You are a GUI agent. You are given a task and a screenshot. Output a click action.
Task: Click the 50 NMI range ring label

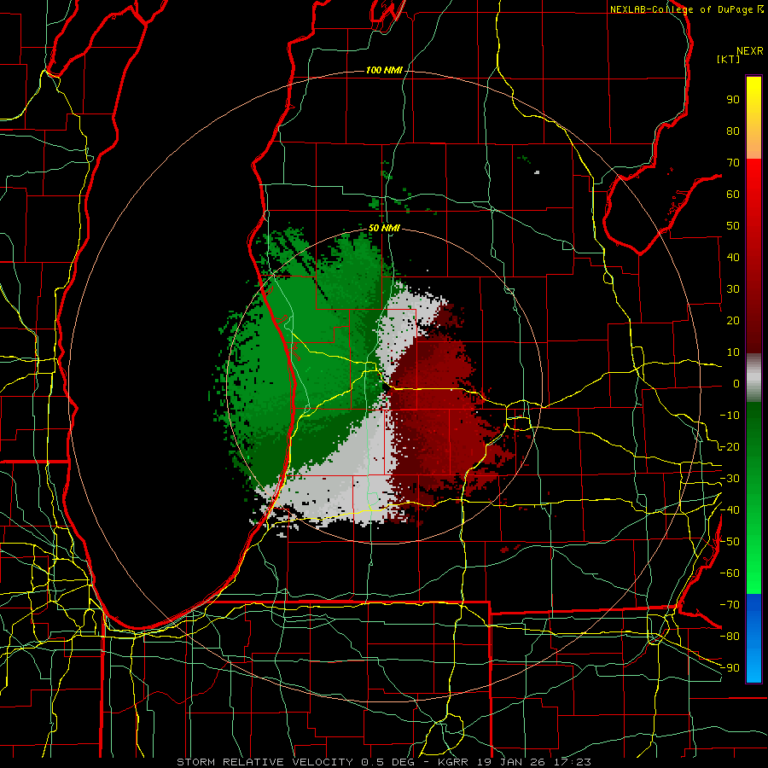pos(384,228)
